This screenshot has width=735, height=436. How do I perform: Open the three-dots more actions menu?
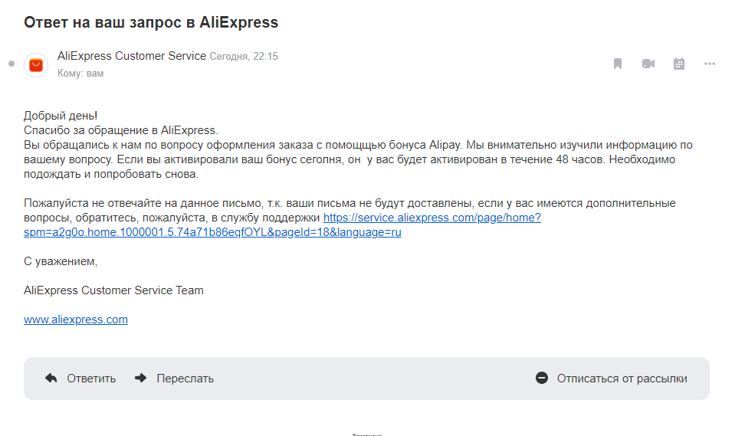[x=710, y=64]
